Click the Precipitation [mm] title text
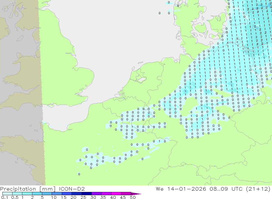The width and height of the screenshot is (272, 199). tap(28, 189)
